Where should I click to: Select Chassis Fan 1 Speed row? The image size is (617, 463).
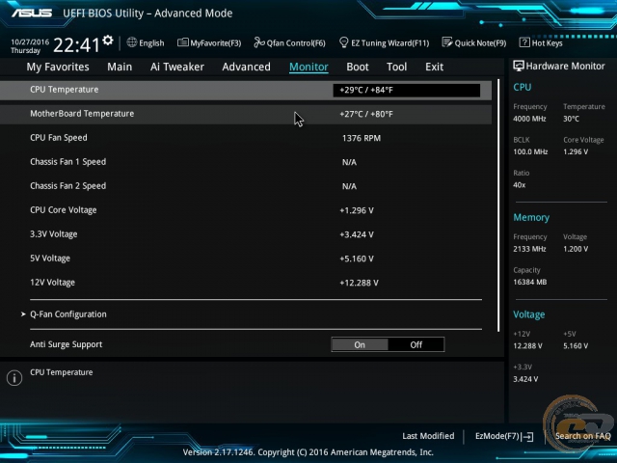pos(246,162)
